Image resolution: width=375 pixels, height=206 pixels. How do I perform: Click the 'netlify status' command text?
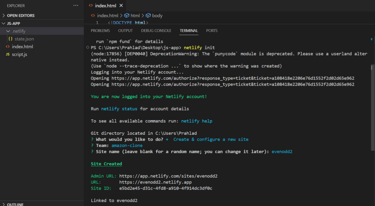tap(119, 109)
